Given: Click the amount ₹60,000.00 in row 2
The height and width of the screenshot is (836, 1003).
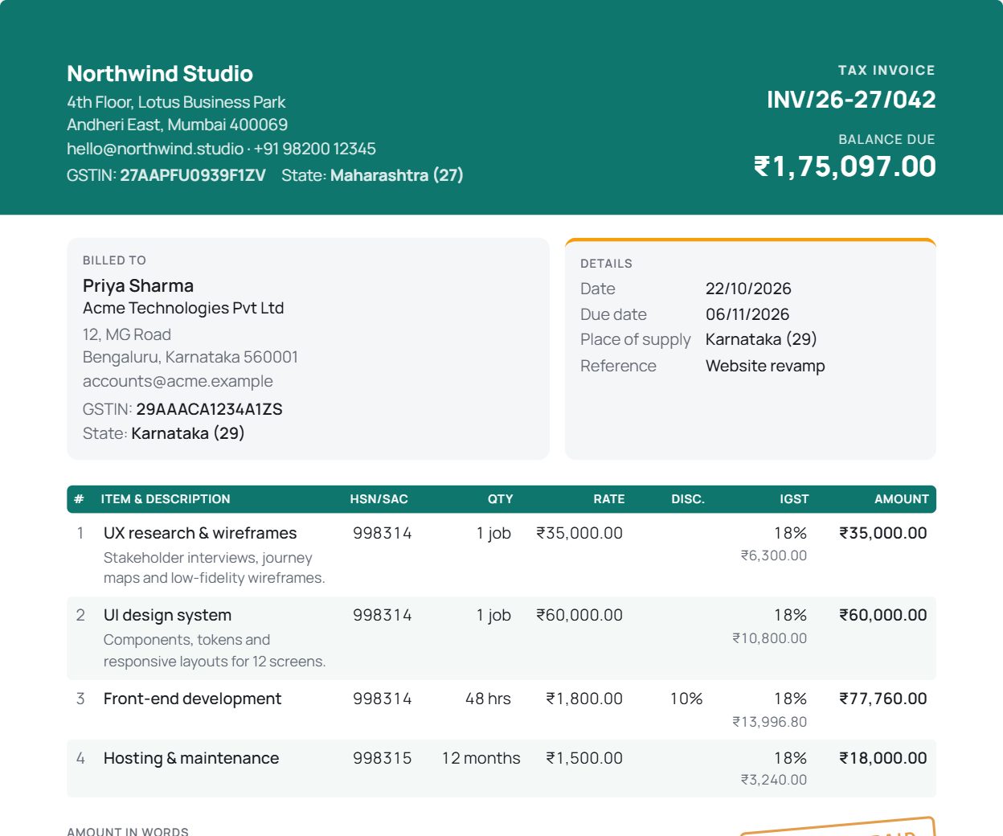Looking at the screenshot, I should click(883, 615).
